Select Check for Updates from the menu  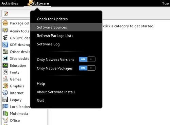point(66,19)
